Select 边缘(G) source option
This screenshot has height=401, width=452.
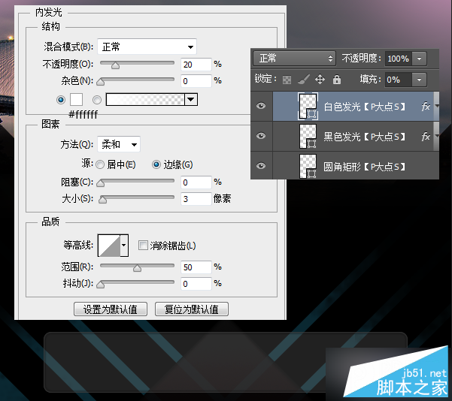[156, 164]
